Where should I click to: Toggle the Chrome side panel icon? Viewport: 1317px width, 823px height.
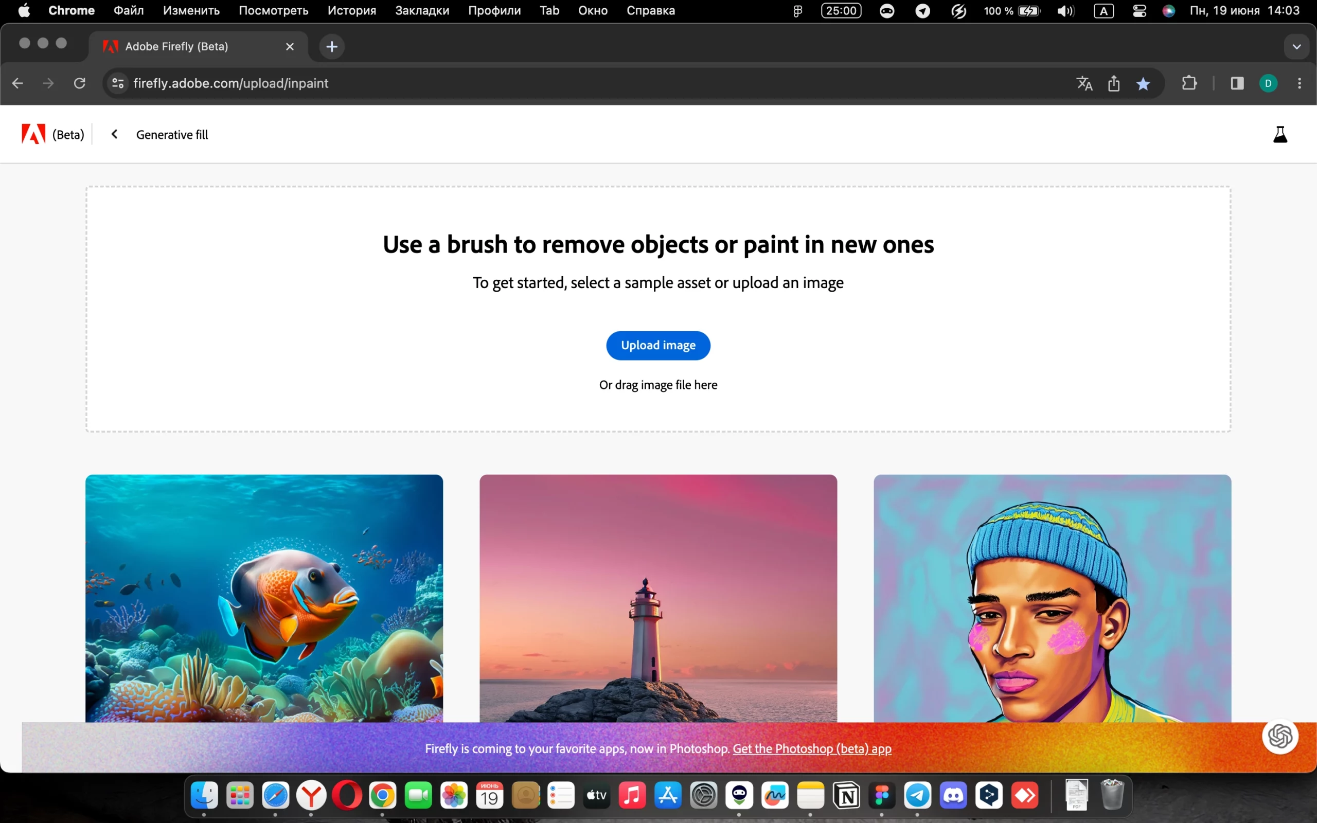tap(1237, 83)
